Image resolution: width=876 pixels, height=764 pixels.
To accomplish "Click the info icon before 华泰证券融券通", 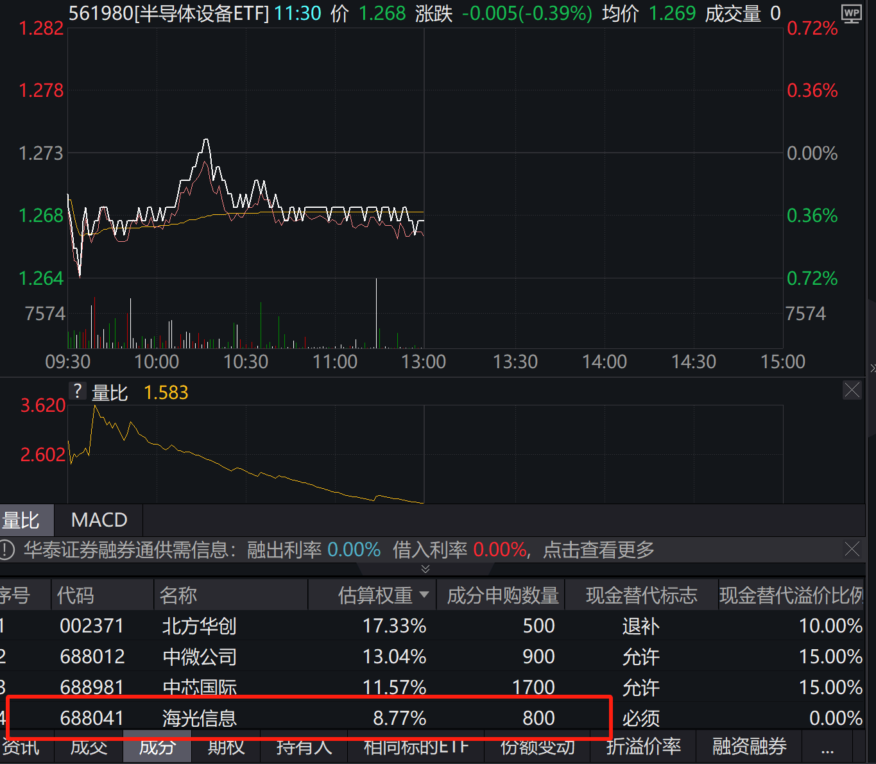I will pyautogui.click(x=6, y=550).
